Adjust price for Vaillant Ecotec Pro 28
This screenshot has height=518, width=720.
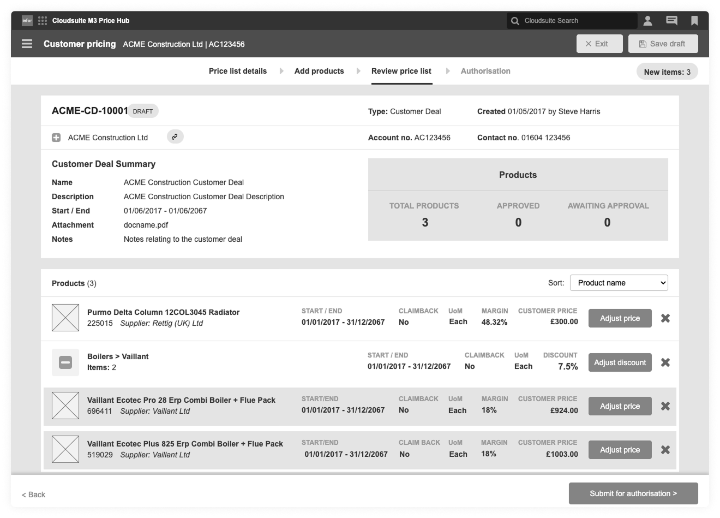(x=620, y=406)
